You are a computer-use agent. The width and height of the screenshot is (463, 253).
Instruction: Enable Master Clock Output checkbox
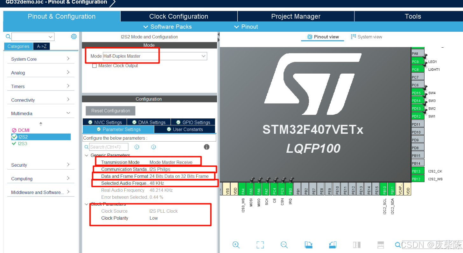(95, 66)
